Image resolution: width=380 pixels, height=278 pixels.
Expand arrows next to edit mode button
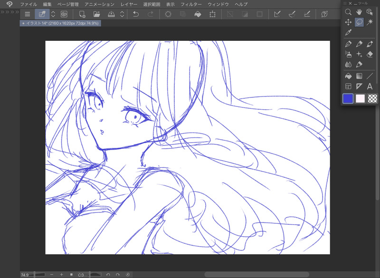pos(53,14)
